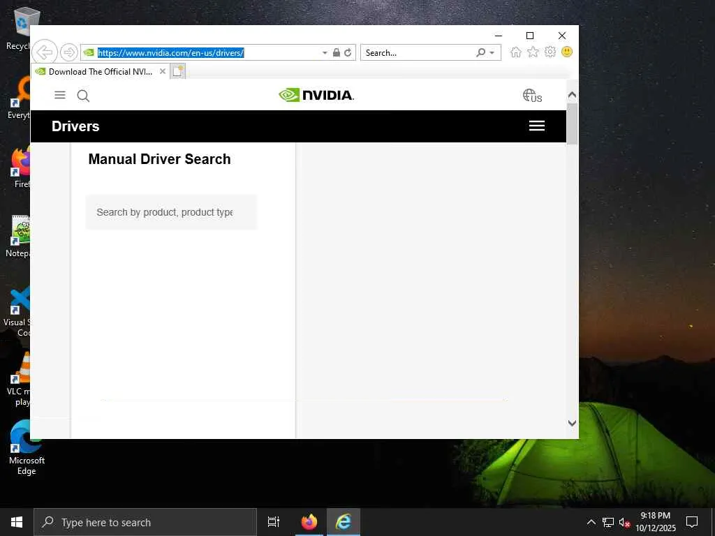This screenshot has width=715, height=536.
Task: Open the search provider dropdown arrow
Action: 492,53
